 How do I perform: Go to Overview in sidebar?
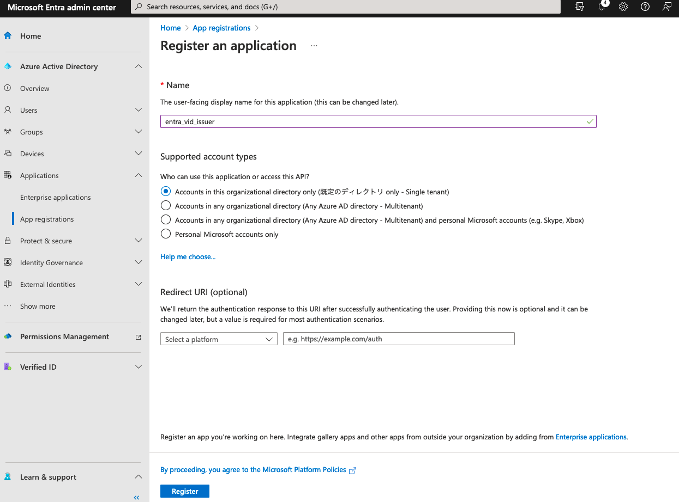click(x=34, y=88)
